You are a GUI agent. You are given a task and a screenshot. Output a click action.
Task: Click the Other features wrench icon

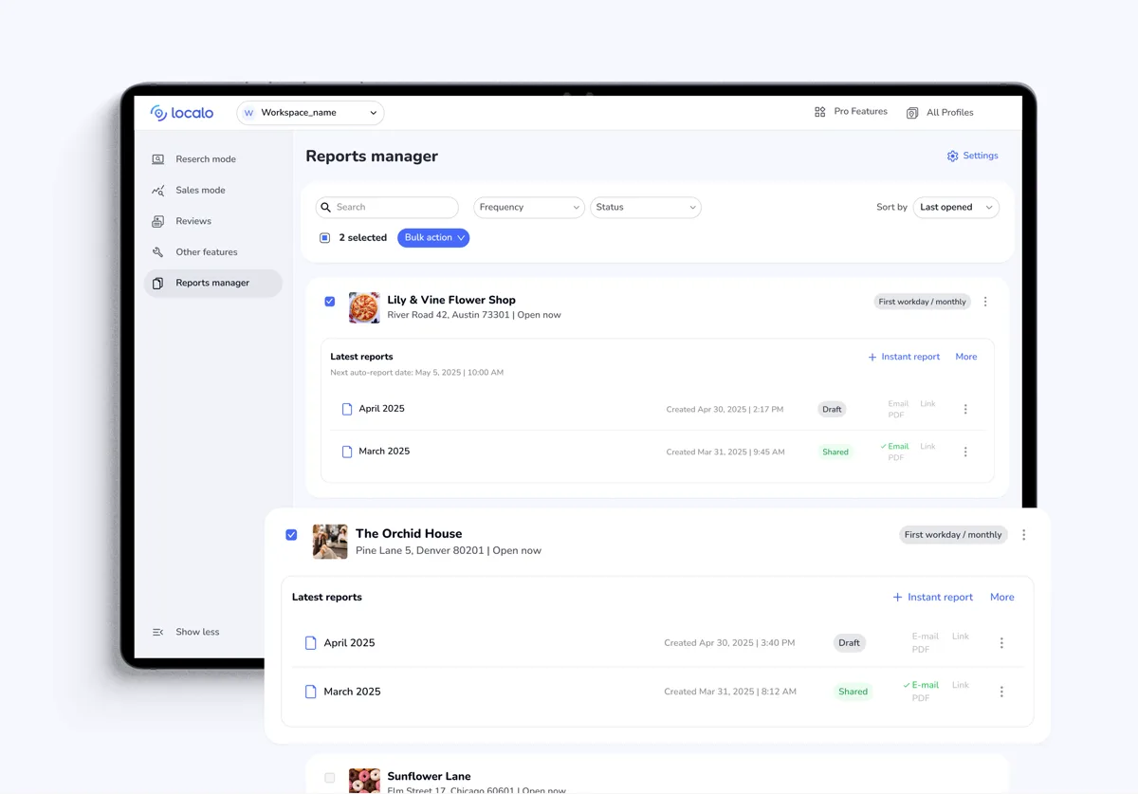(158, 252)
